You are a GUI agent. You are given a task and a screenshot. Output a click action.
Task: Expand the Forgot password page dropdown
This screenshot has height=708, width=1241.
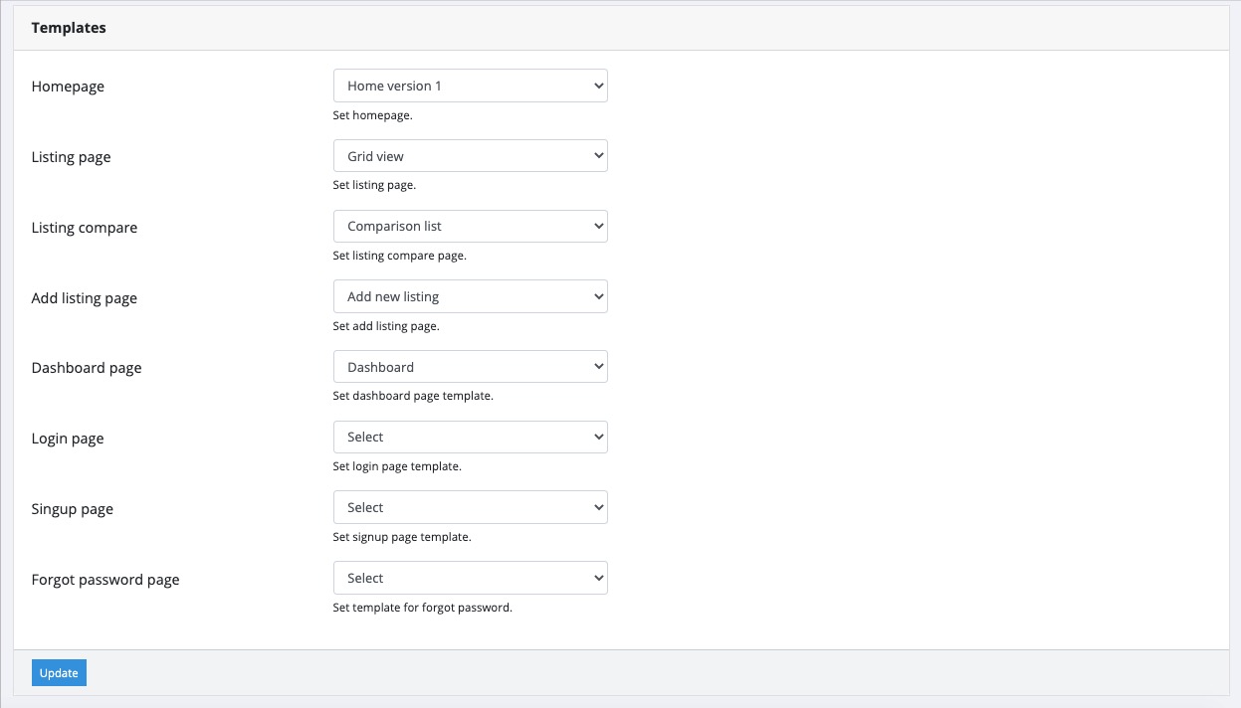point(470,578)
